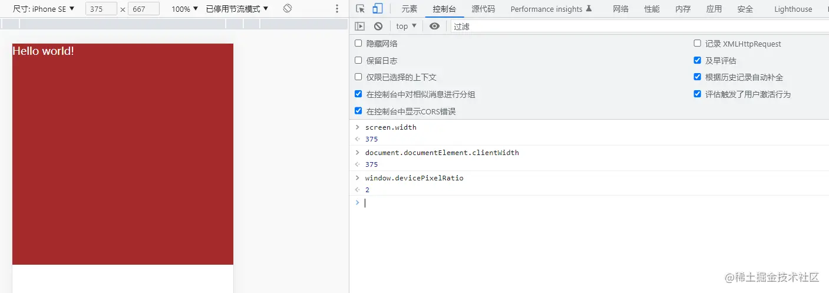Clear the console with the clear icon
The image size is (829, 293).
378,26
